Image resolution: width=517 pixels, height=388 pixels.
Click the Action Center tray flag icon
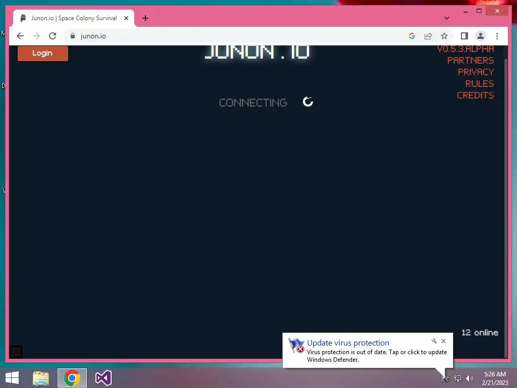coord(445,378)
